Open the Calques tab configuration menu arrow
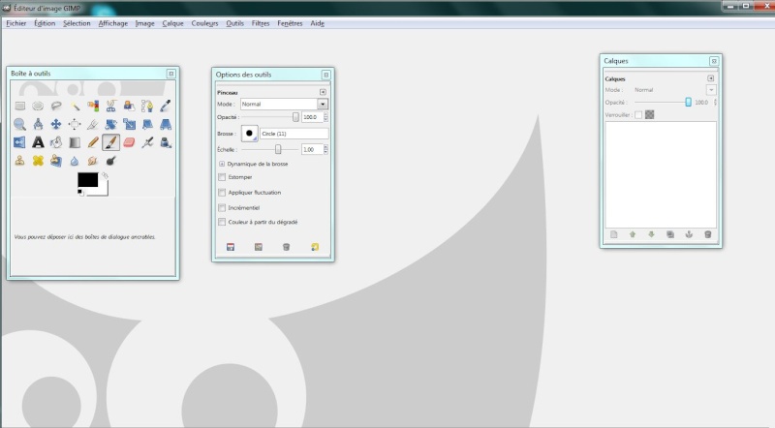Image resolution: width=775 pixels, height=428 pixels. [x=710, y=78]
